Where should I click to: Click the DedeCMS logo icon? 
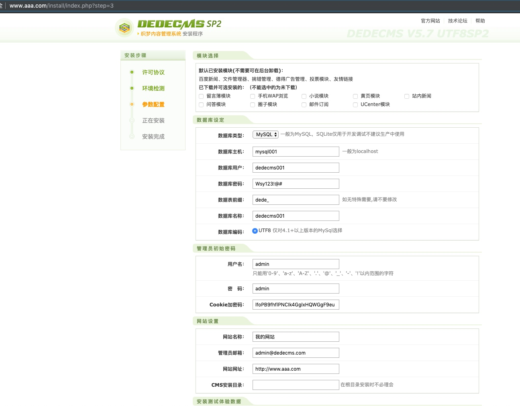click(124, 28)
